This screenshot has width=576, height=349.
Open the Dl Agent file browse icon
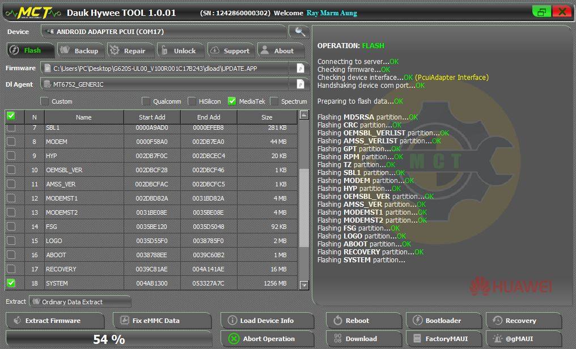pyautogui.click(x=300, y=84)
